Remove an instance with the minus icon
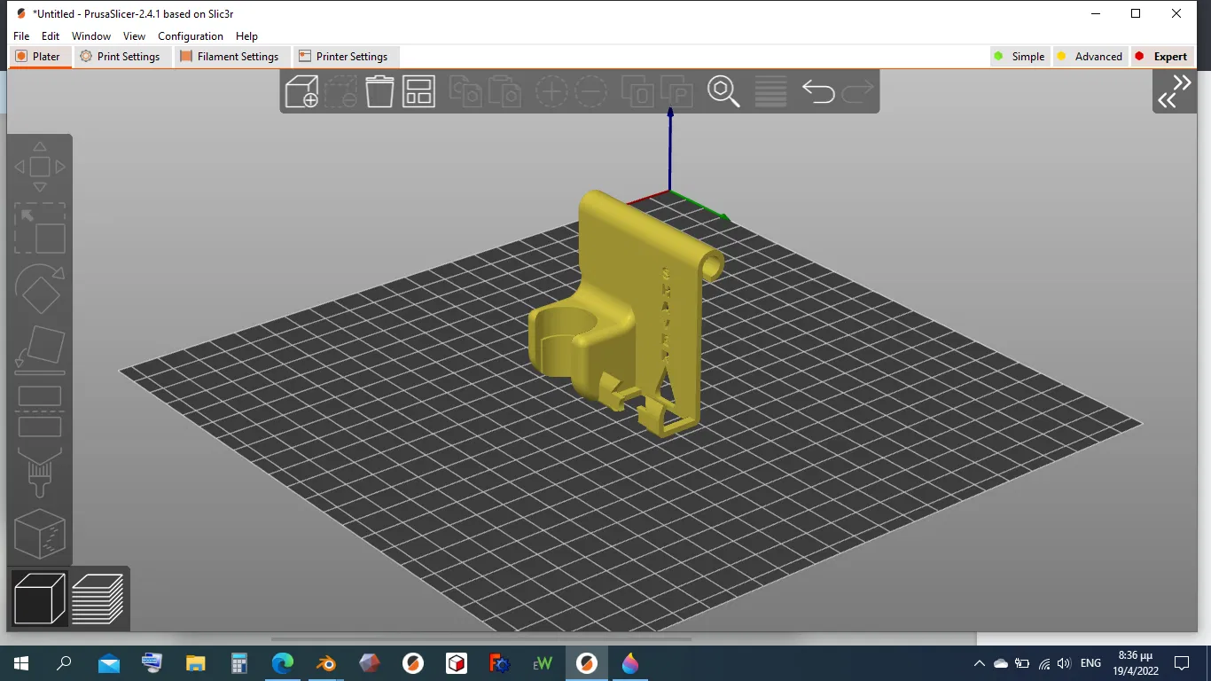The height and width of the screenshot is (681, 1211). tap(590, 91)
